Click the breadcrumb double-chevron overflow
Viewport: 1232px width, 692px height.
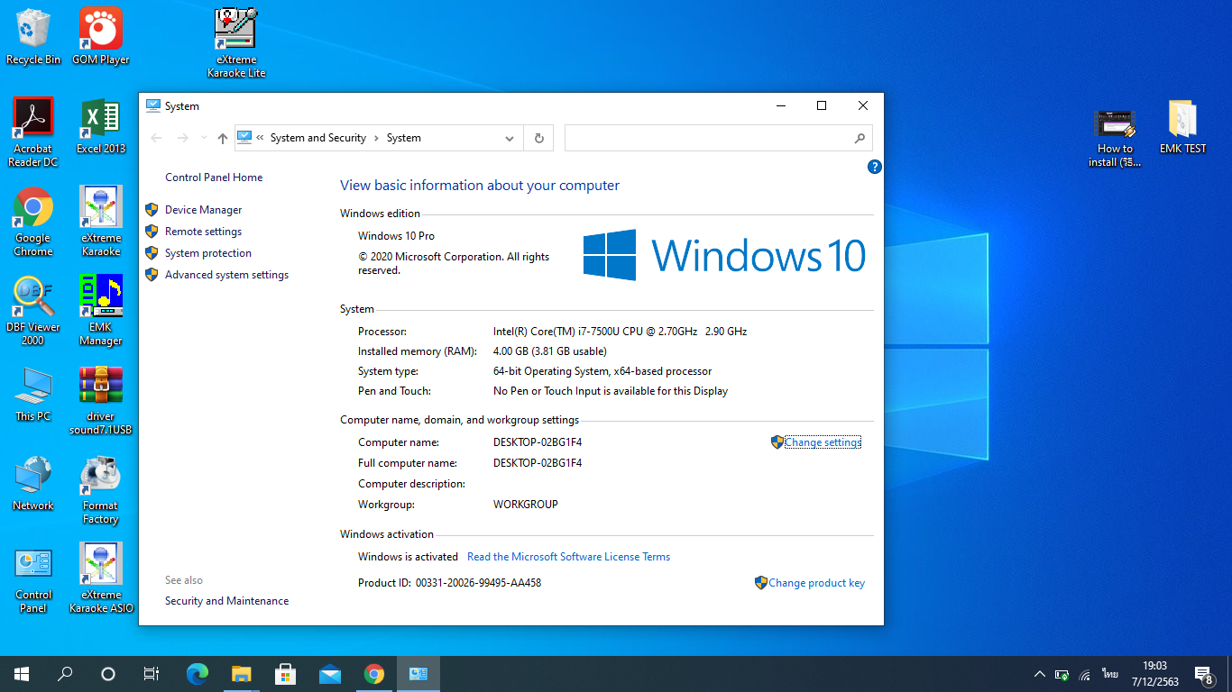point(260,138)
